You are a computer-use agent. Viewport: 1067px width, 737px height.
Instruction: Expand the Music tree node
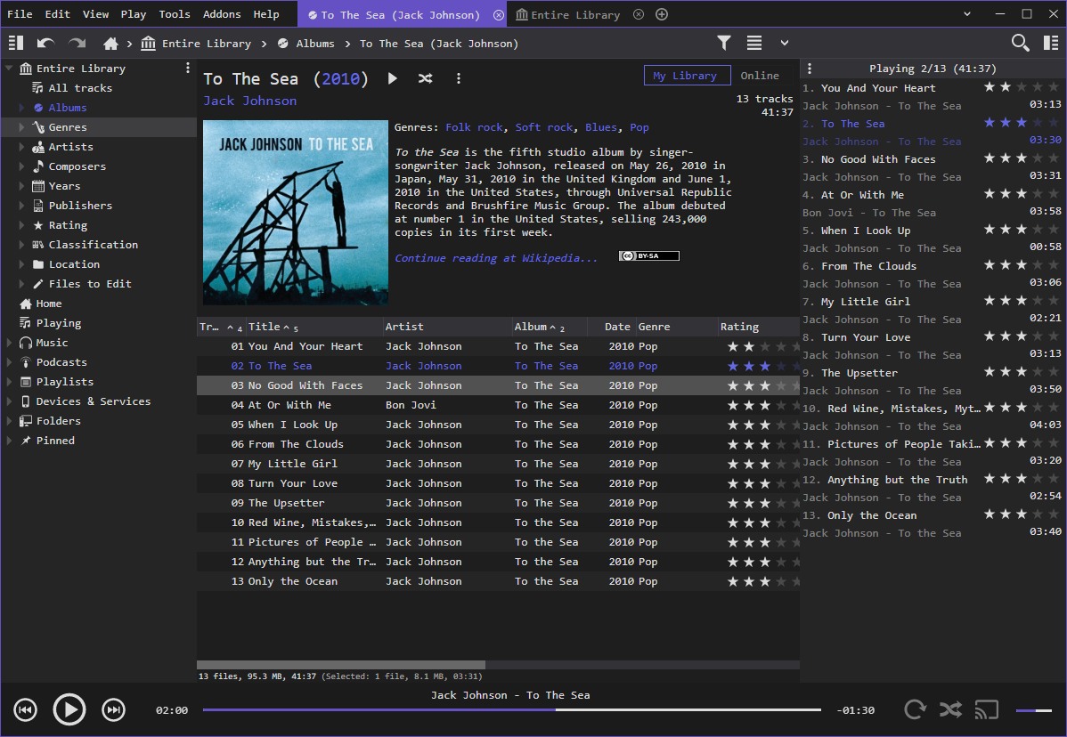click(10, 343)
